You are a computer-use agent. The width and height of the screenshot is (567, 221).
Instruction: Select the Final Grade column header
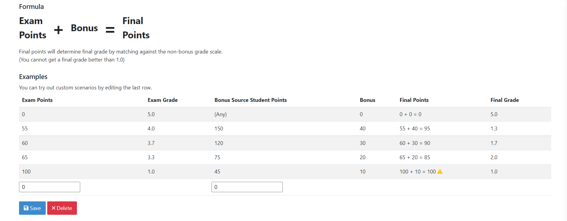(504, 100)
